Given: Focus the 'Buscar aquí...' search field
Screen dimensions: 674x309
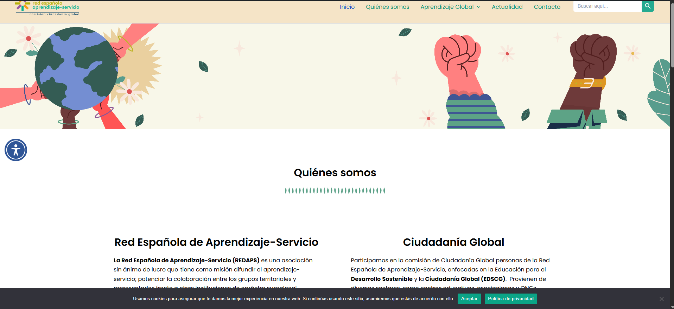Looking at the screenshot, I should (607, 6).
